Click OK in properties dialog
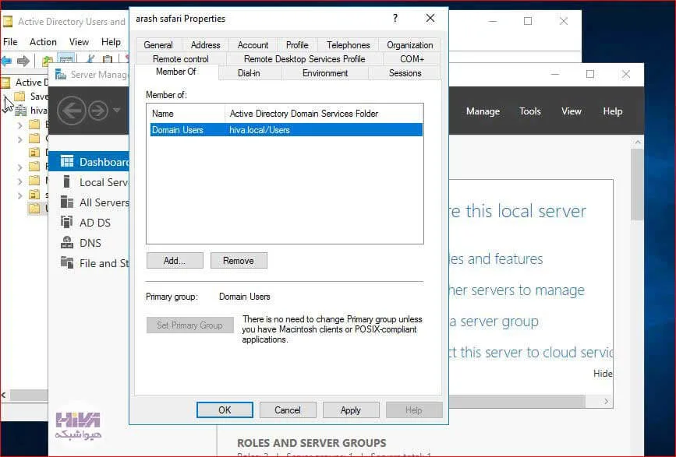The width and height of the screenshot is (676, 457). click(x=225, y=410)
